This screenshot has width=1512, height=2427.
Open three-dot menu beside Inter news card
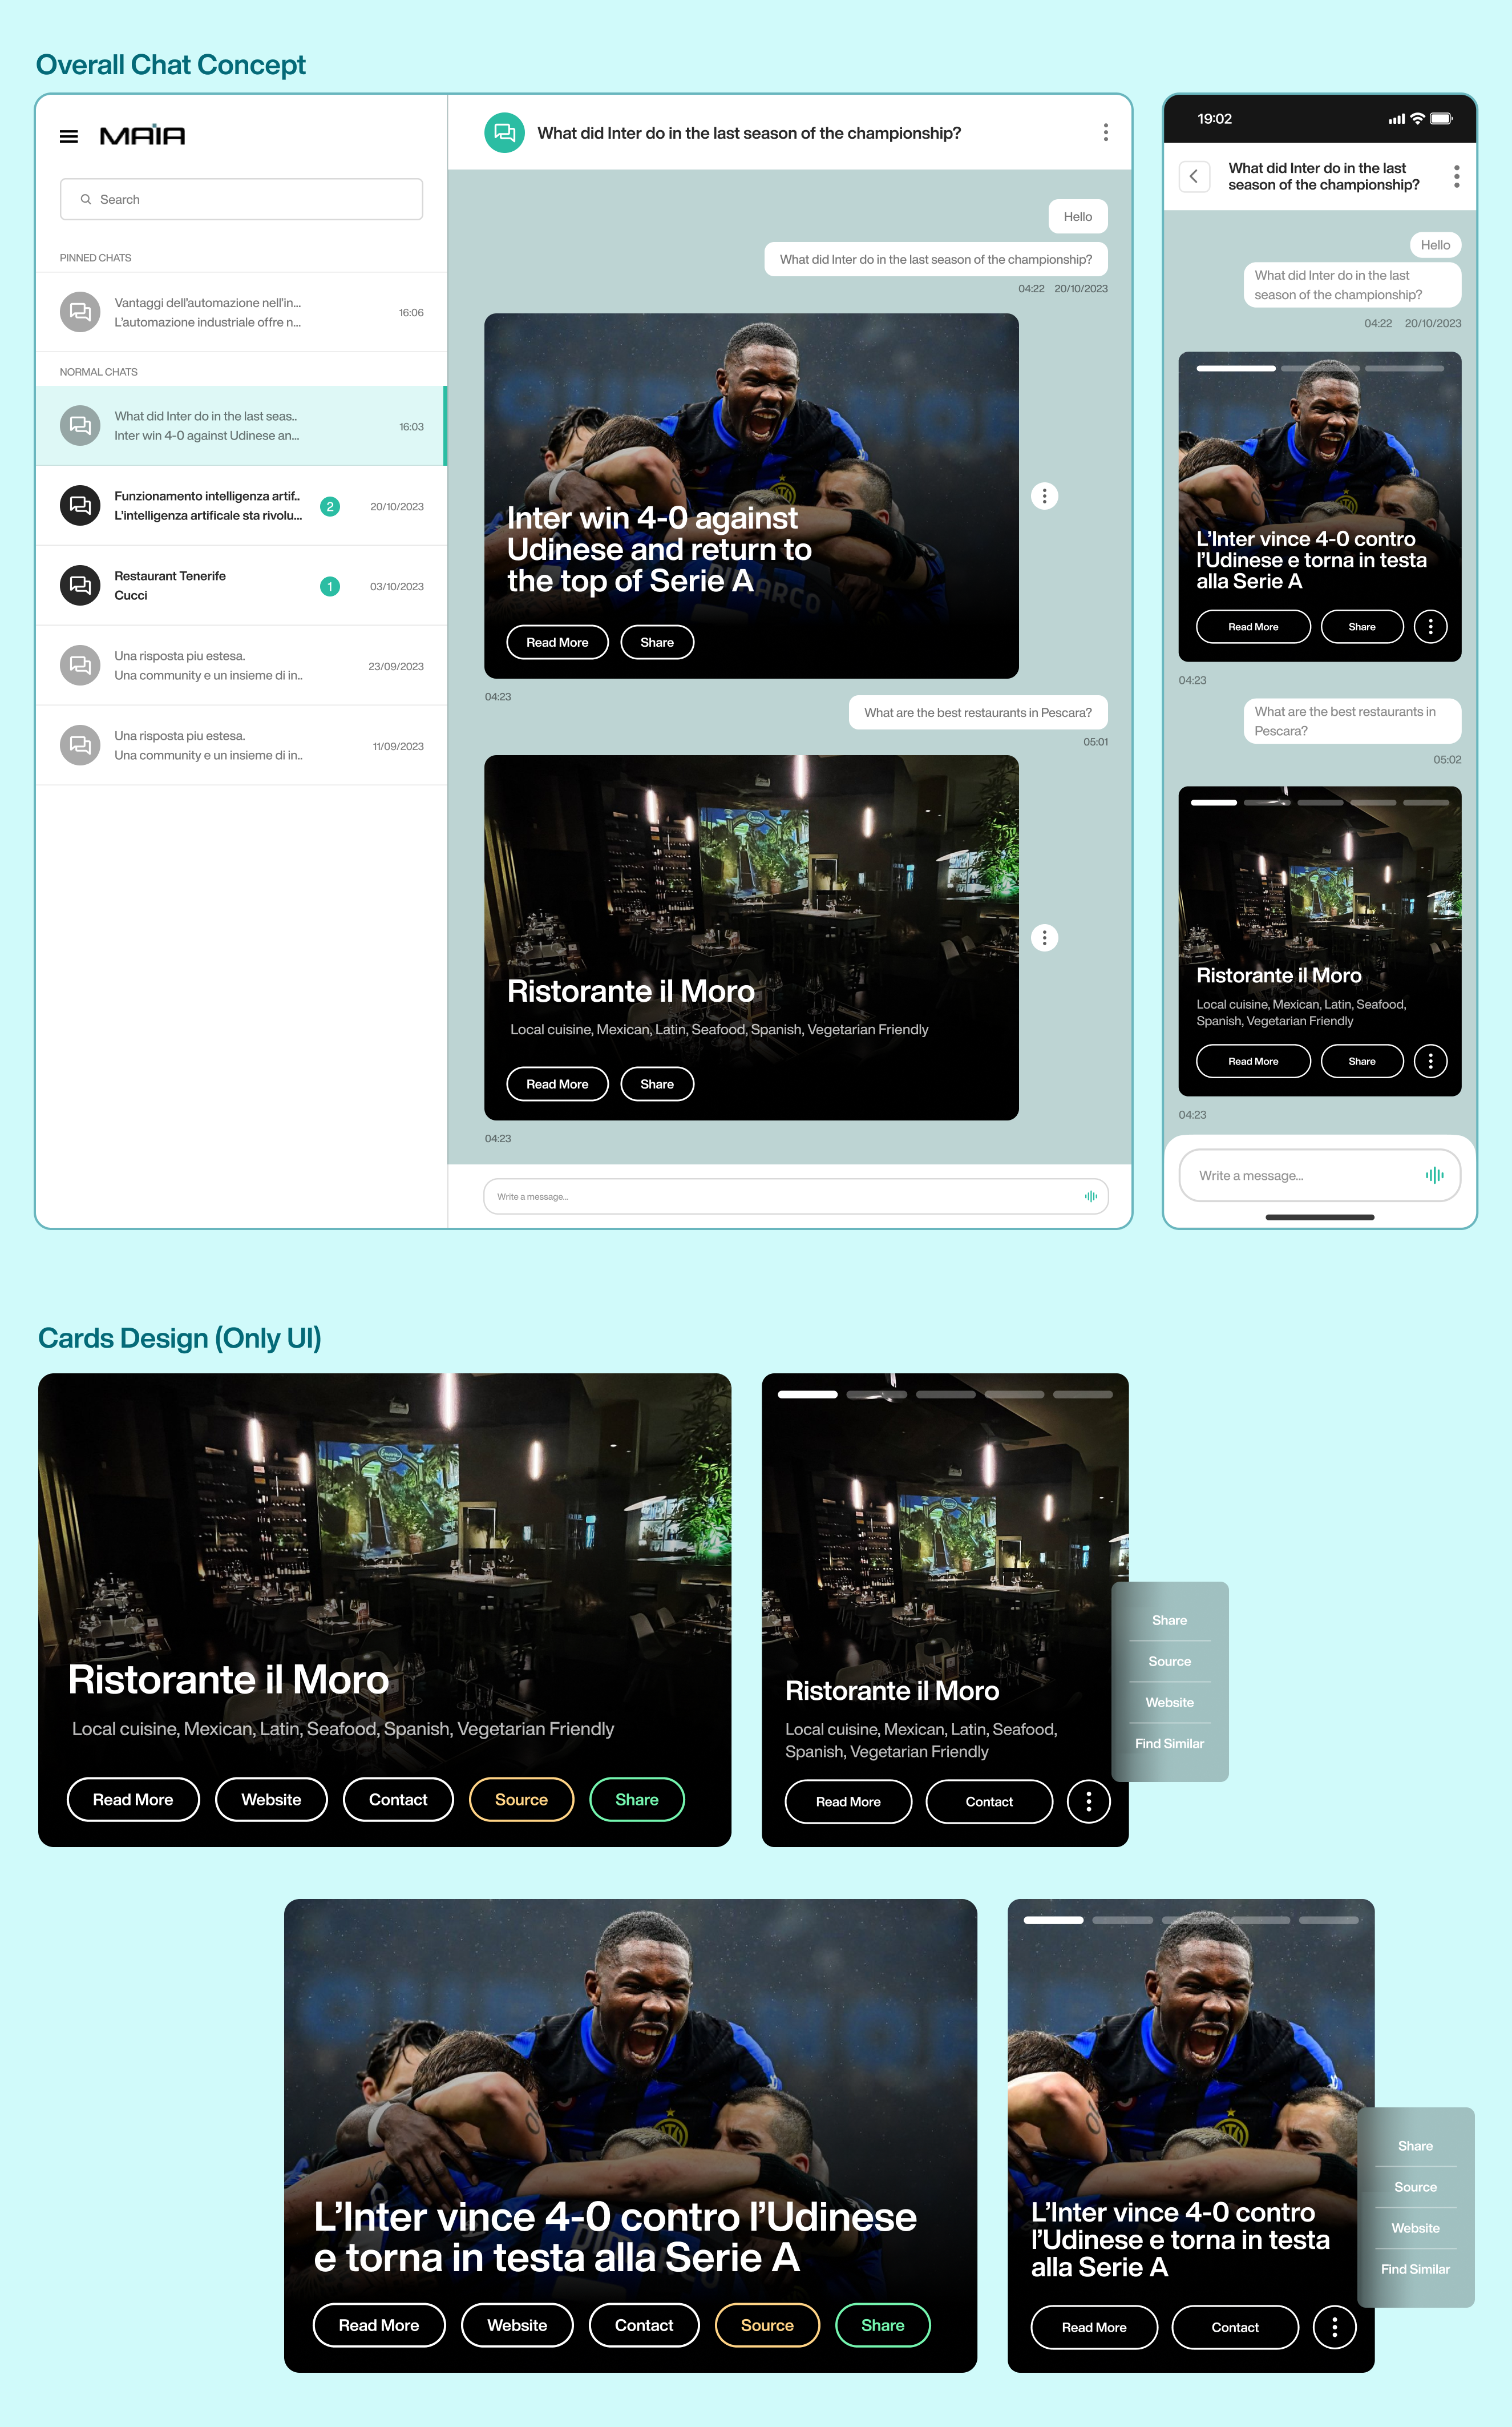[x=1044, y=496]
